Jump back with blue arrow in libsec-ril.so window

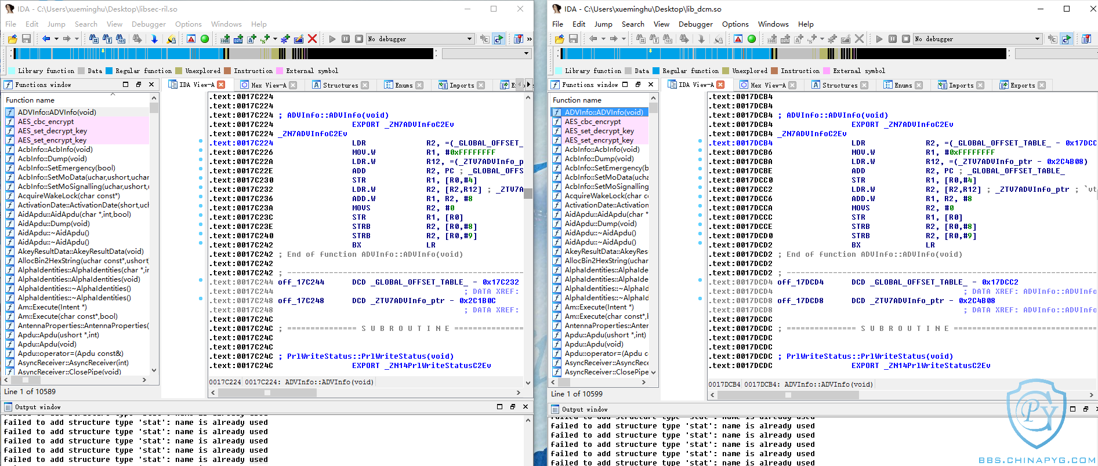coord(46,39)
